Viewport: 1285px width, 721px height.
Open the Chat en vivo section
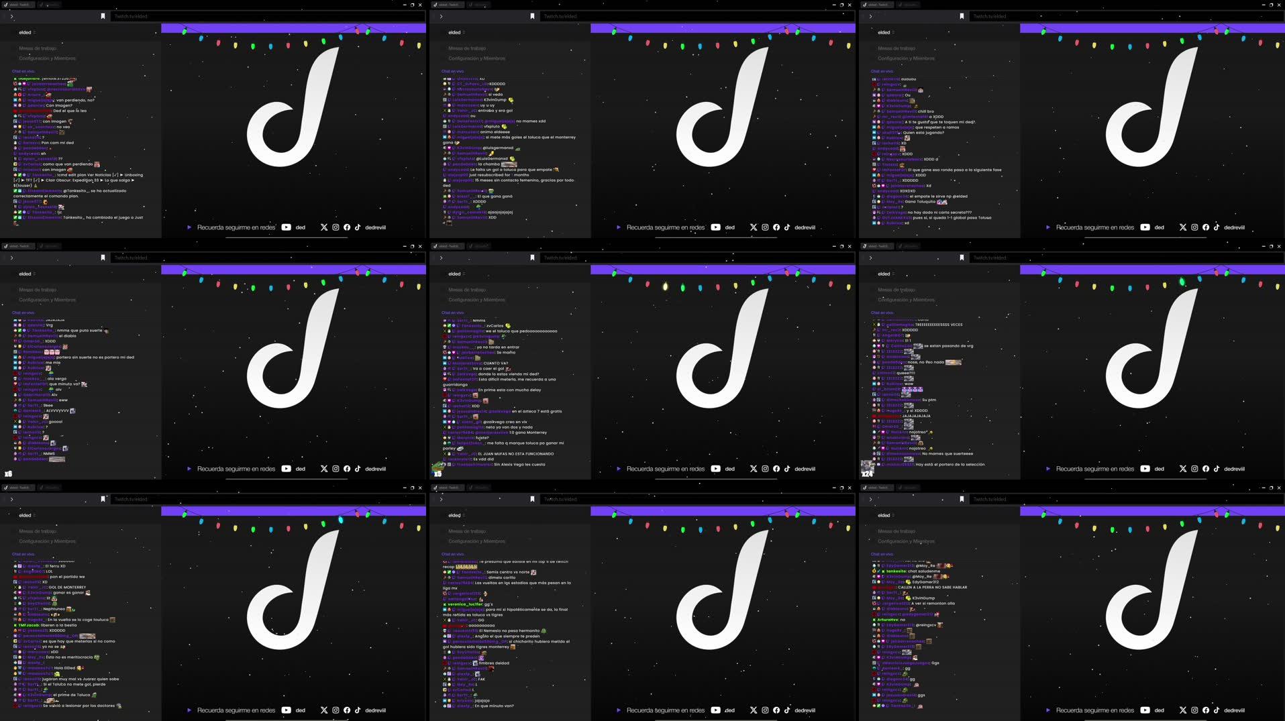coord(22,70)
